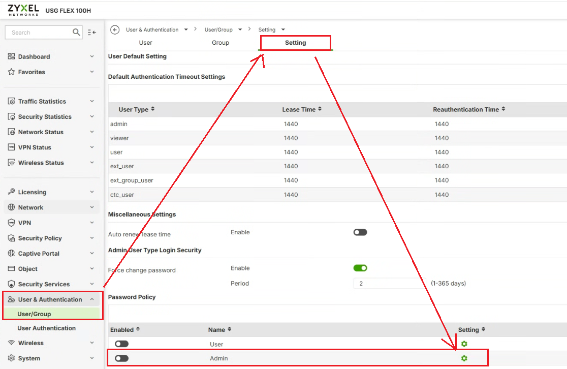This screenshot has height=369, width=567.
Task: Open the gear setting for User policy
Action: (464, 344)
